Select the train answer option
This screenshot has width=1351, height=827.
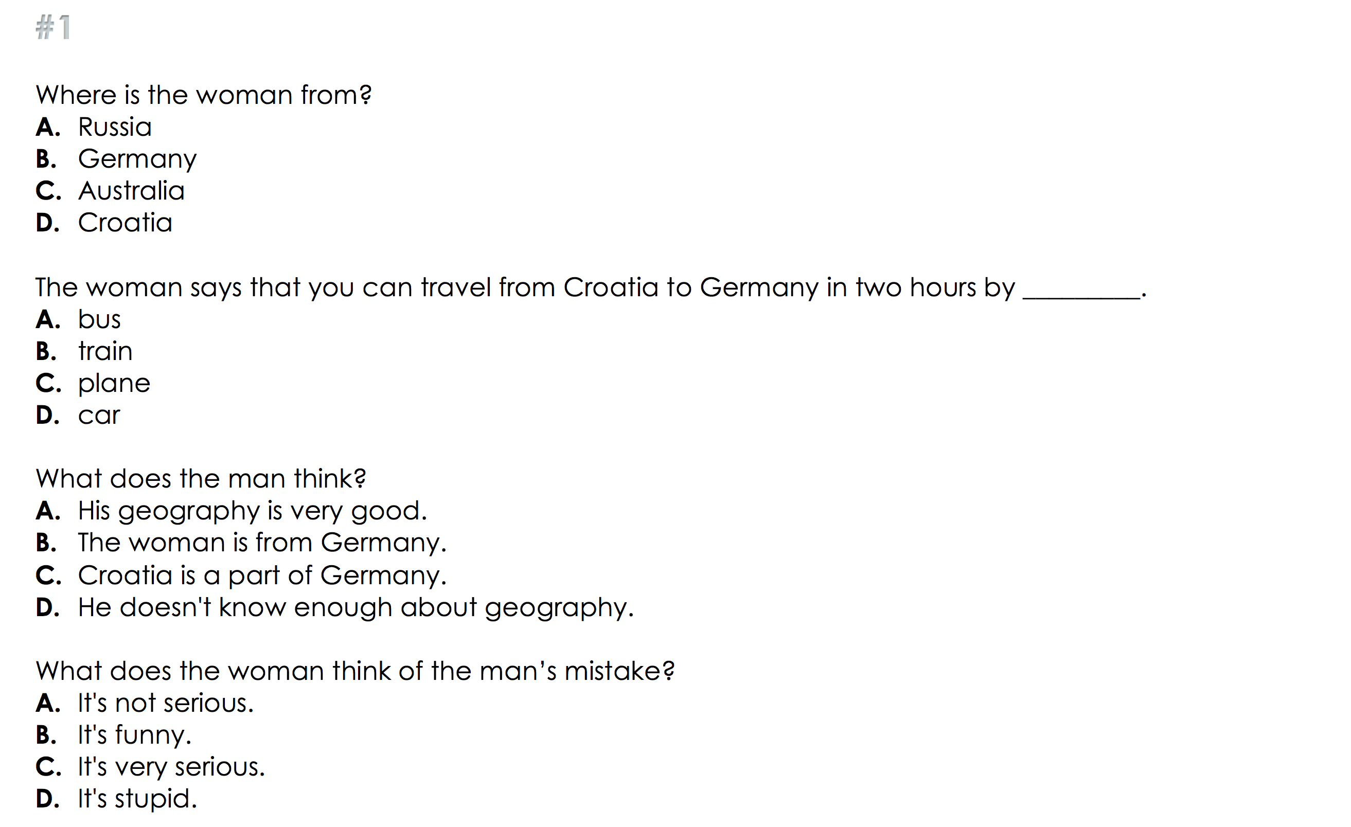click(x=105, y=352)
